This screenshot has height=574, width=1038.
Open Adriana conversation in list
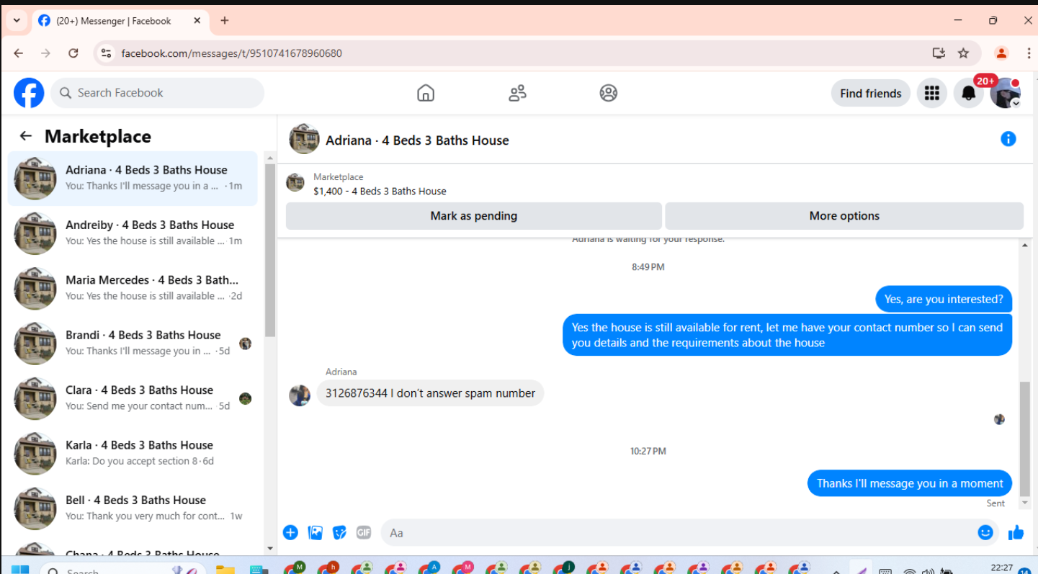coord(133,178)
